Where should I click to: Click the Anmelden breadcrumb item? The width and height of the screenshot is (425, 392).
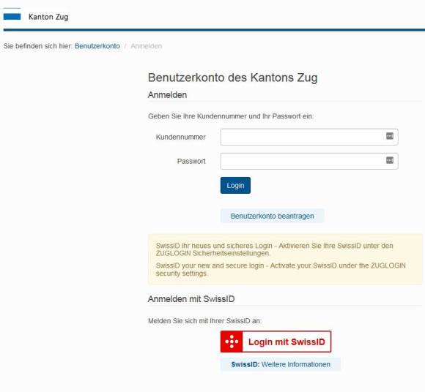pos(146,46)
